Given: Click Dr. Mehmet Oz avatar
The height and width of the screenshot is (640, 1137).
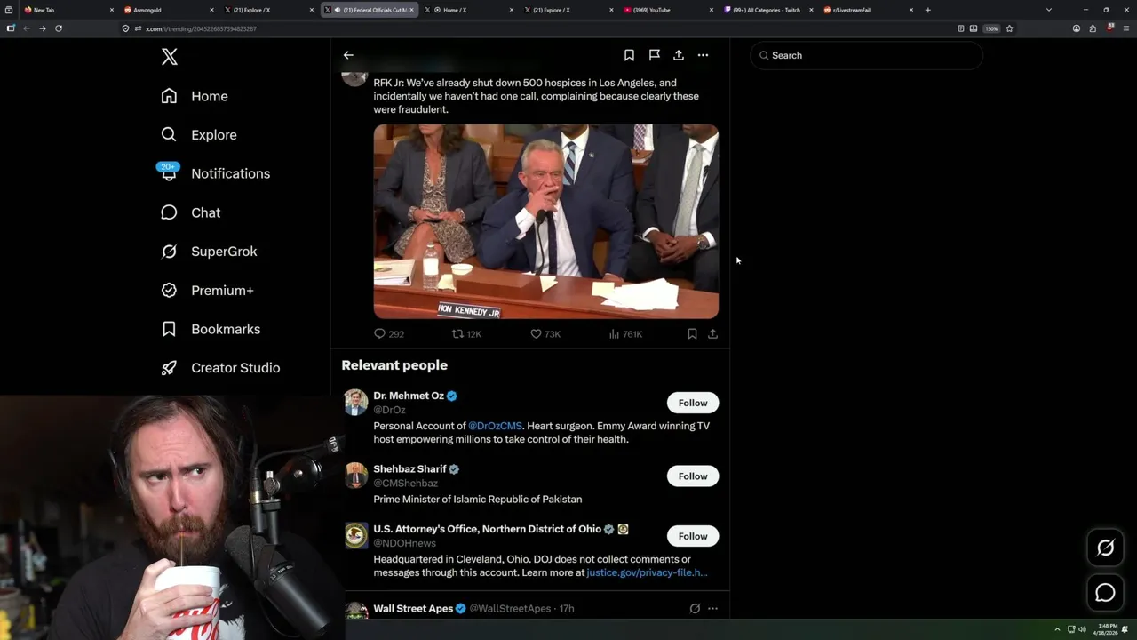Looking at the screenshot, I should [x=356, y=402].
